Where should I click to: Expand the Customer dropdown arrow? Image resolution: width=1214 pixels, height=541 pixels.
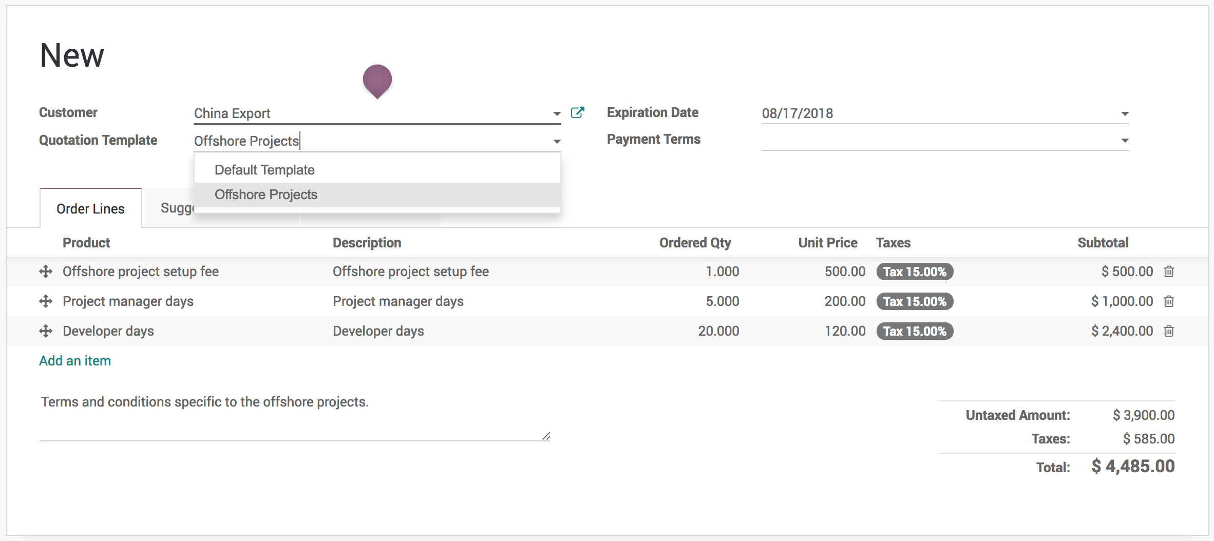[x=557, y=114]
